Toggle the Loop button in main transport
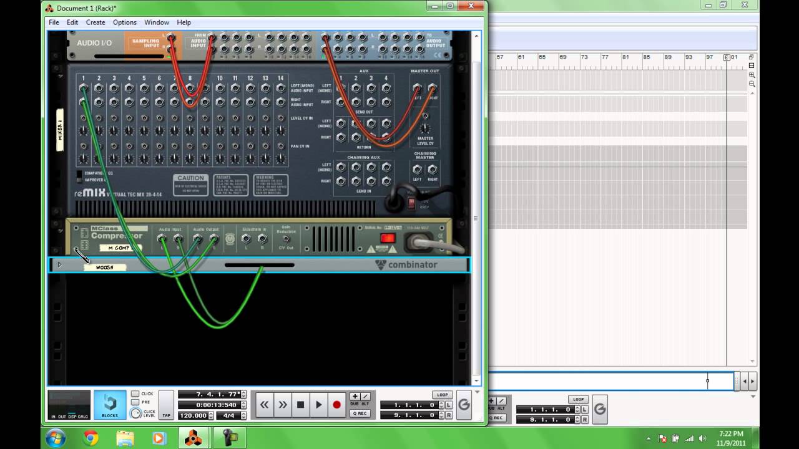This screenshot has width=799, height=449. 443,395
